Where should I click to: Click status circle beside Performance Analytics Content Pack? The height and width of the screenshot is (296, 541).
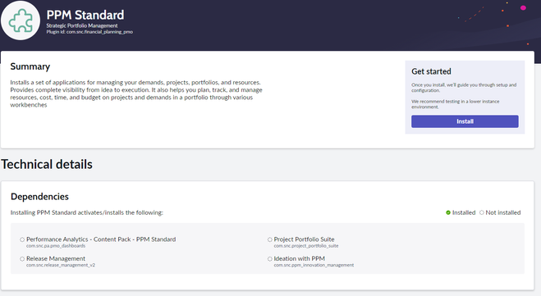click(22, 239)
